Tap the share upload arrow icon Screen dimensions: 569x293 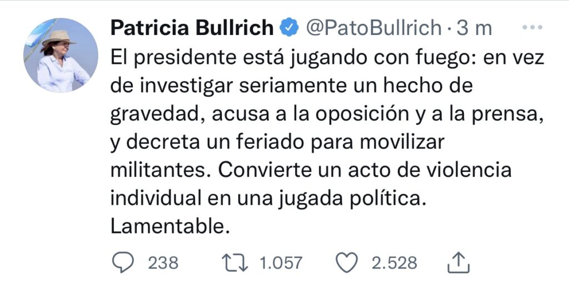coord(457,262)
